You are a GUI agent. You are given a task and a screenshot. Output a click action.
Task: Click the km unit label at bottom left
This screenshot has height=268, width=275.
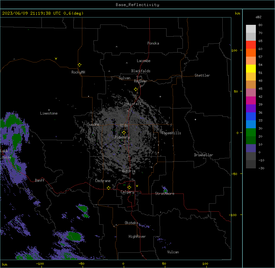(x=4, y=264)
